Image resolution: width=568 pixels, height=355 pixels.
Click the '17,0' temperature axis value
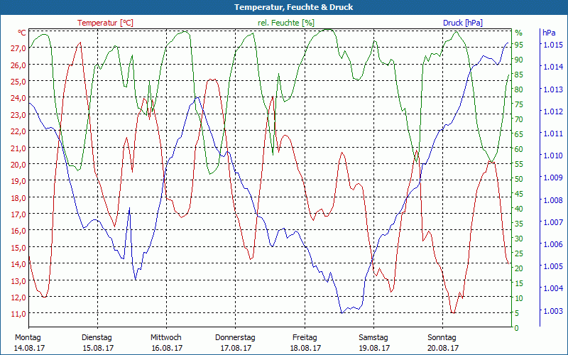pos(18,214)
